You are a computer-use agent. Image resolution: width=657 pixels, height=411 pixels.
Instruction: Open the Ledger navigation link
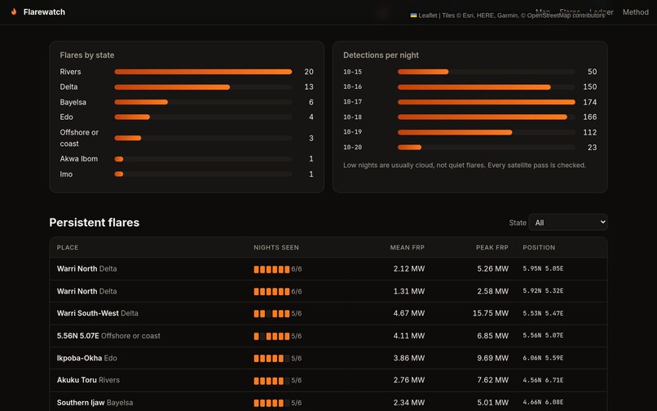(602, 12)
